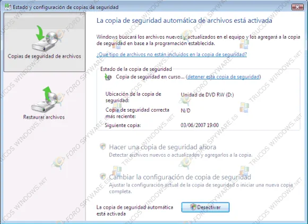Click backup in progress status icon
The width and height of the screenshot is (308, 224).
(108, 77)
